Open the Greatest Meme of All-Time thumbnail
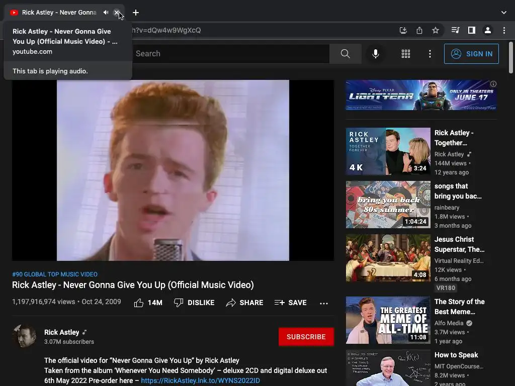The height and width of the screenshot is (386, 515). coord(388,320)
